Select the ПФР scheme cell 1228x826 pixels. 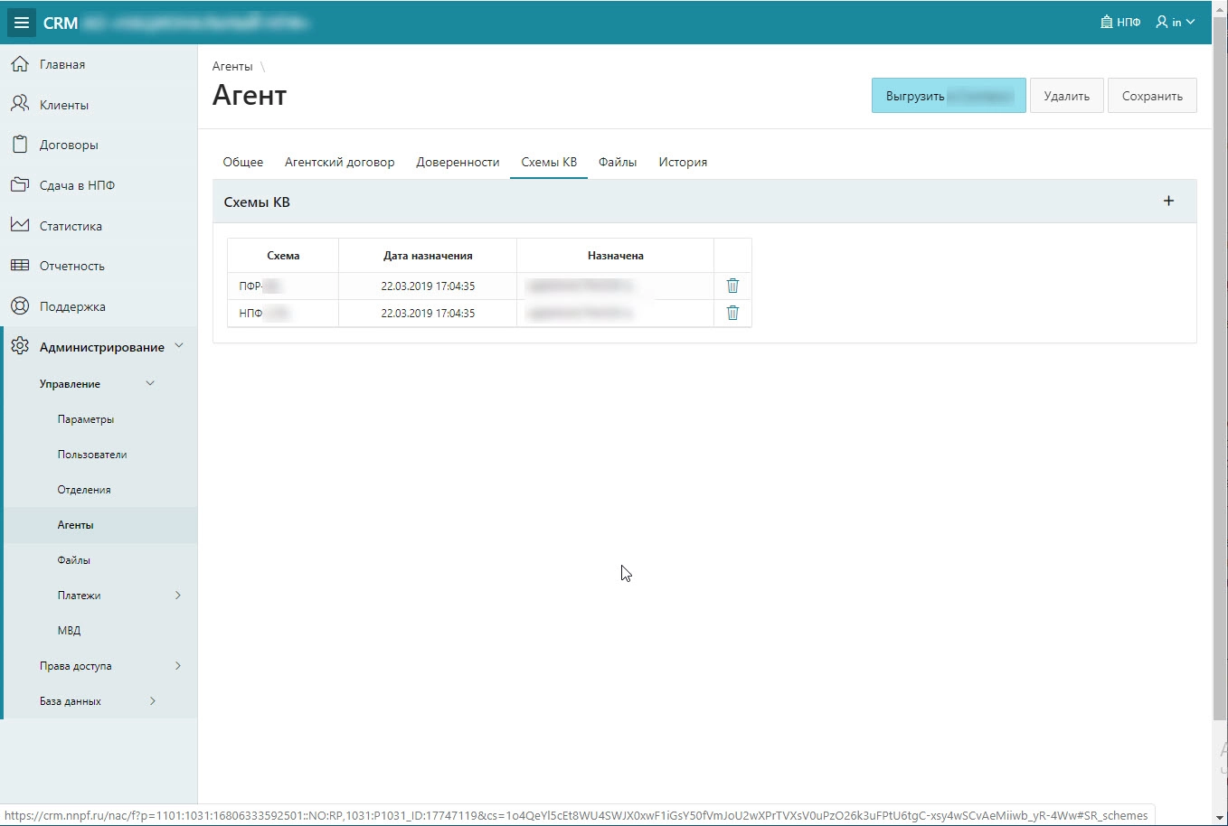283,286
